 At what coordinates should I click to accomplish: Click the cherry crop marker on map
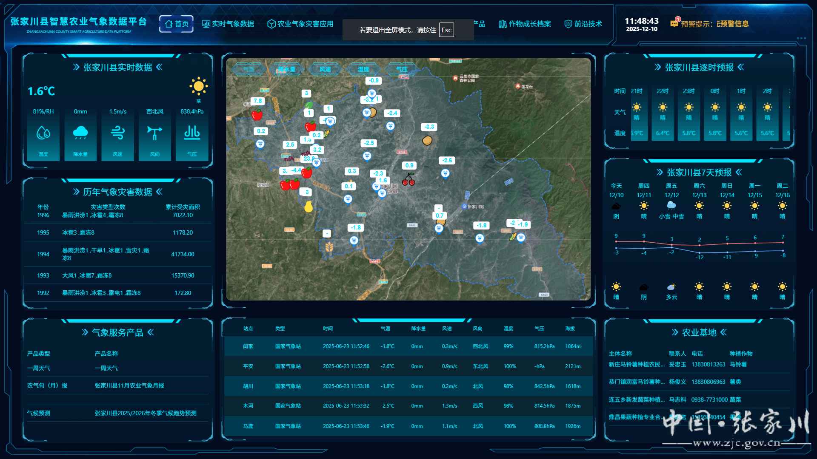click(408, 179)
